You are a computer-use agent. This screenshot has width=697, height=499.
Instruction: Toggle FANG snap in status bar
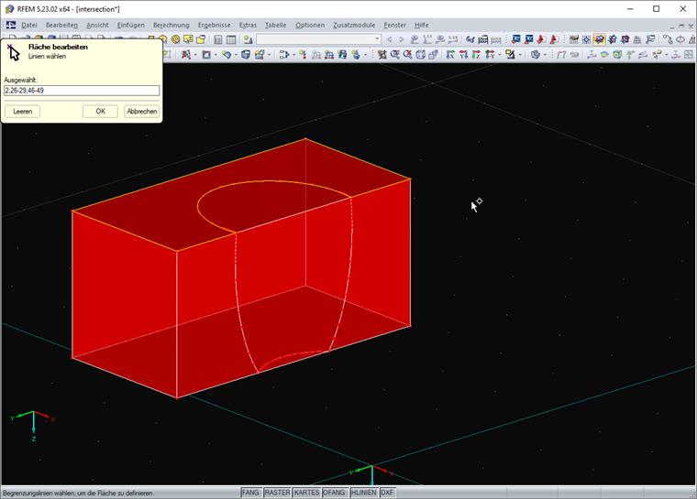click(250, 493)
